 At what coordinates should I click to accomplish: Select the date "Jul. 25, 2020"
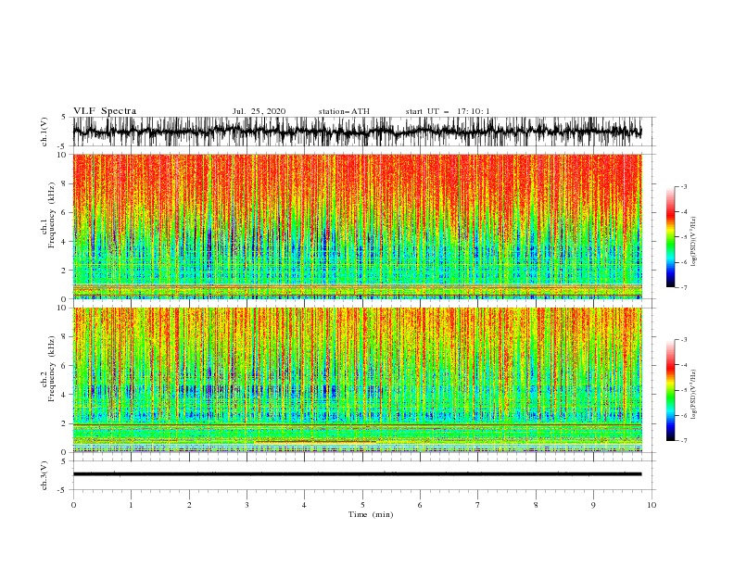(259, 111)
